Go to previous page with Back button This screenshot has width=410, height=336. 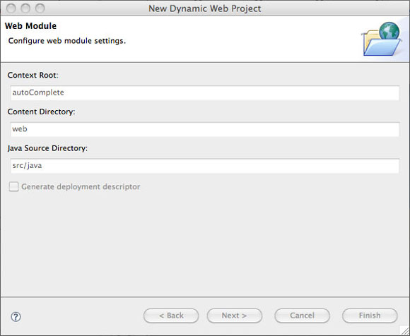[171, 316]
